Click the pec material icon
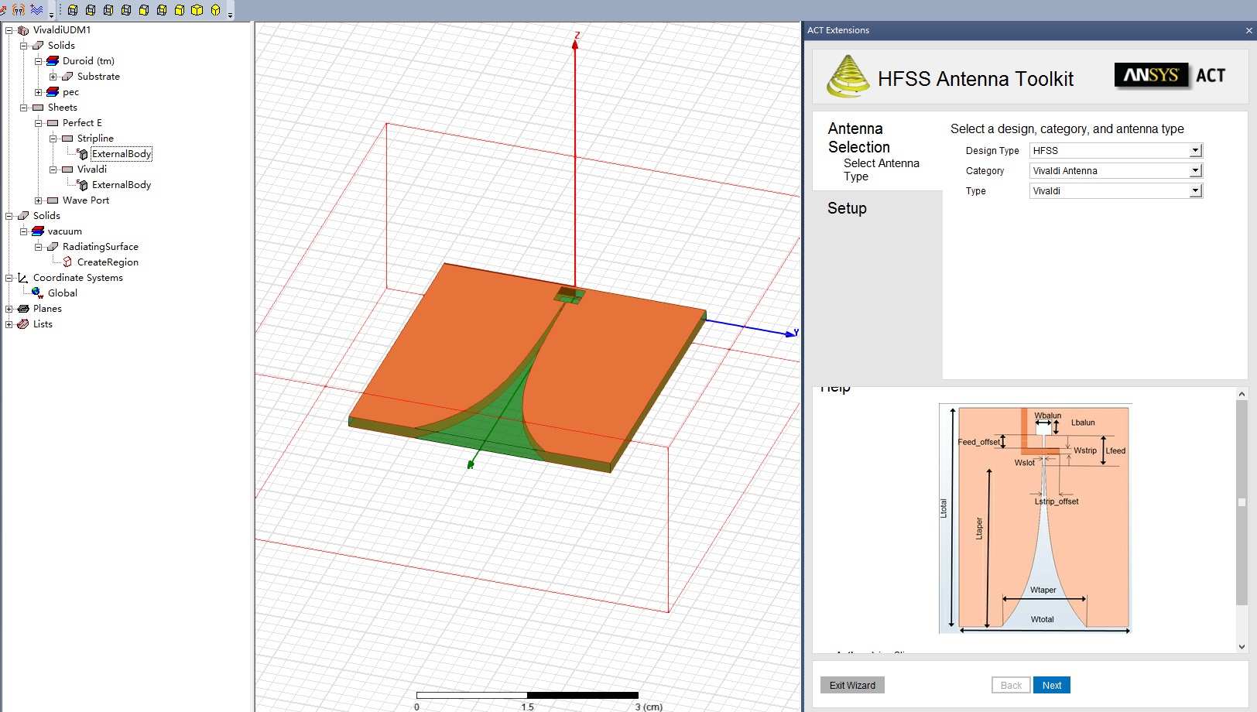Viewport: 1257px width, 712px height. (x=53, y=92)
